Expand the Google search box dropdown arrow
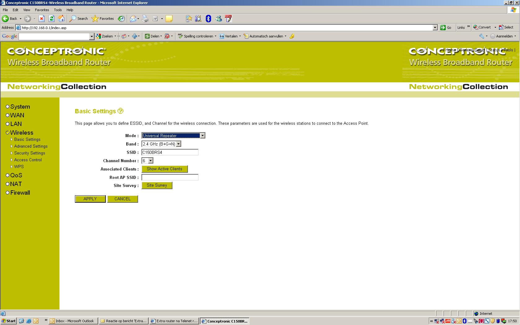 (92, 37)
